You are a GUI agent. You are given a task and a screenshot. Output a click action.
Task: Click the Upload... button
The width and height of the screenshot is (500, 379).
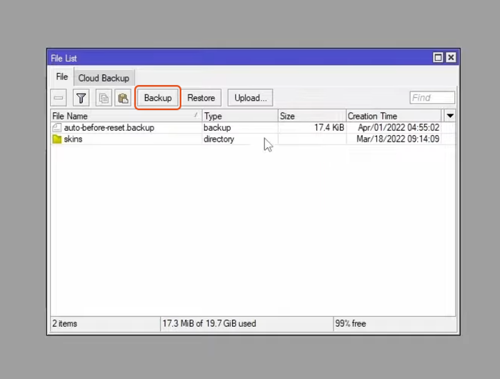tap(250, 98)
